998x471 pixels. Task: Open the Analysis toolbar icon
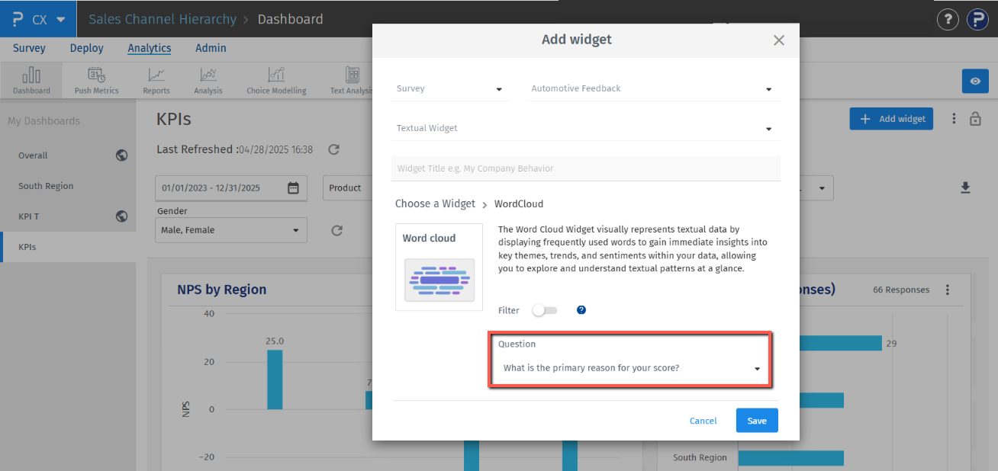[x=208, y=81]
